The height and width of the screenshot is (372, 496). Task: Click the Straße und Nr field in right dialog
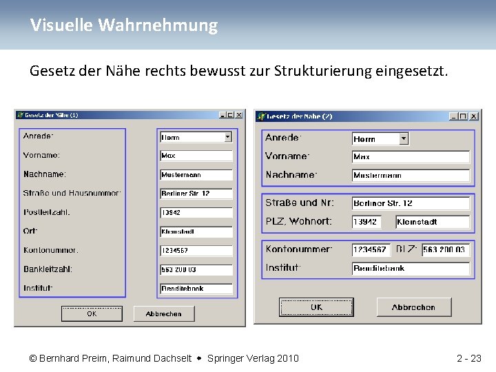coord(411,203)
